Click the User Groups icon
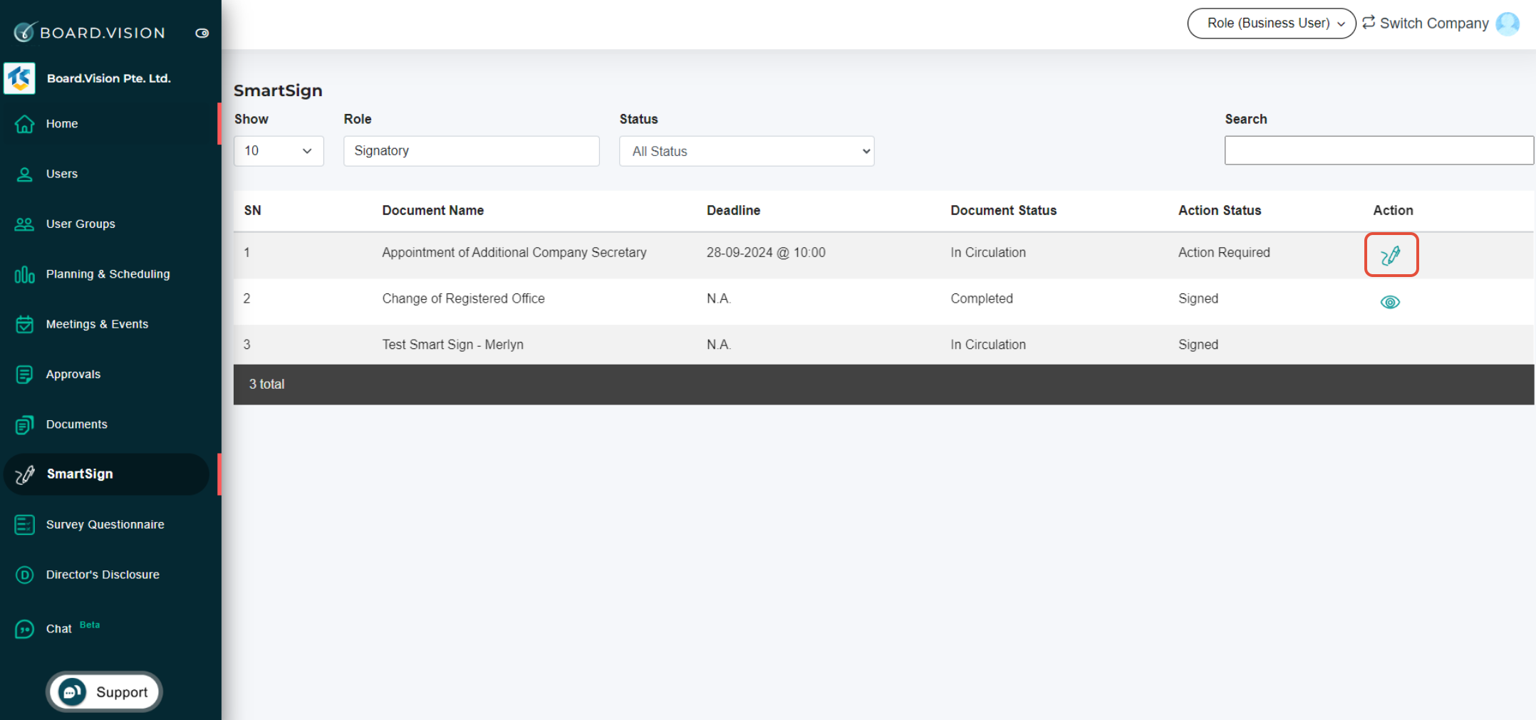The height and width of the screenshot is (720, 1536). click(24, 224)
